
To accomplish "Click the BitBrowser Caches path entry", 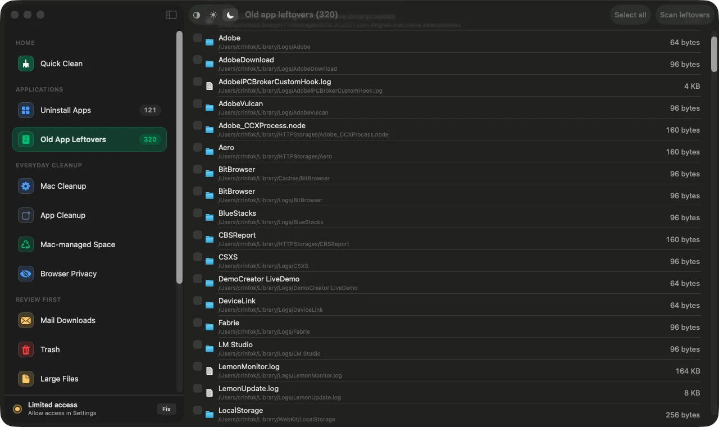I will (274, 178).
